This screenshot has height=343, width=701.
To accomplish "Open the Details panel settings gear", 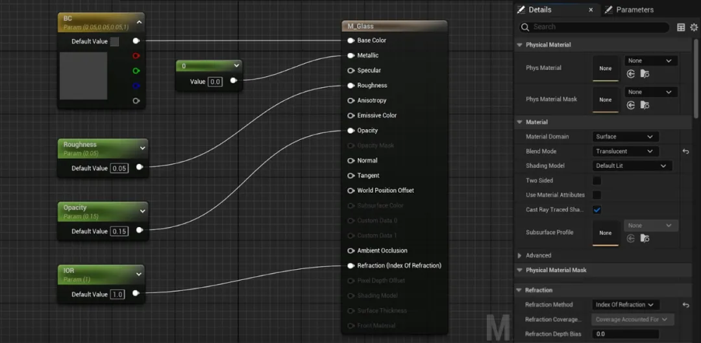I will click(694, 27).
